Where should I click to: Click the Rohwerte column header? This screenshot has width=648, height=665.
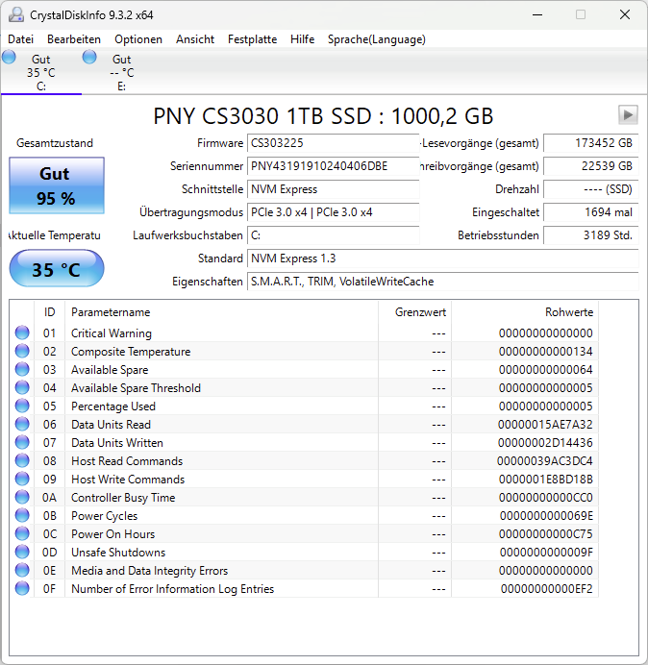[525, 312]
